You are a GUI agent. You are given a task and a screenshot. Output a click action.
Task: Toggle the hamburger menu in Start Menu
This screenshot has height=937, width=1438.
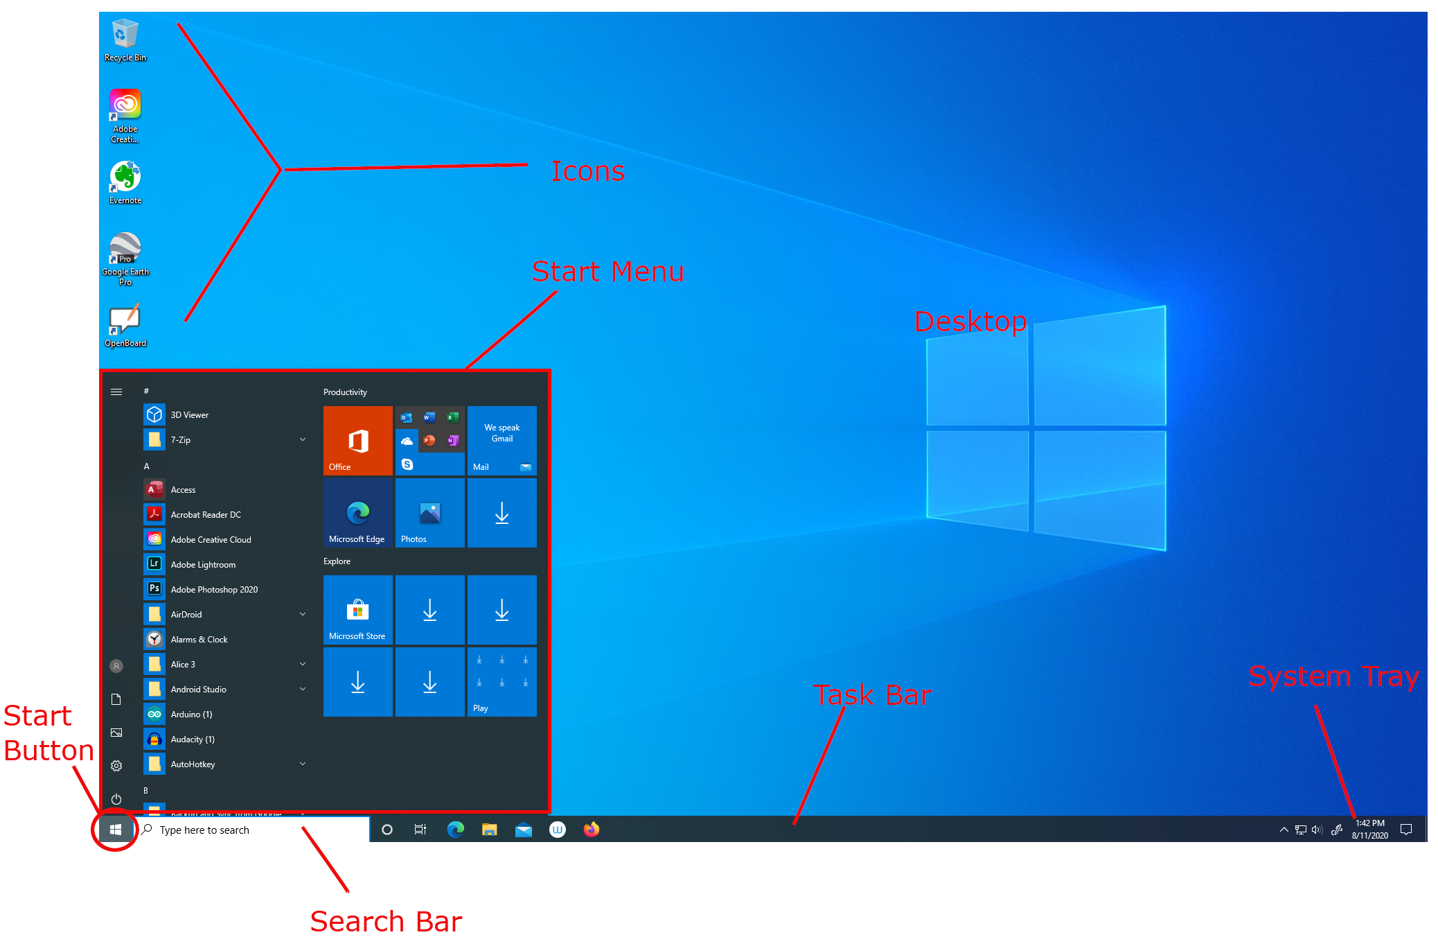116,390
